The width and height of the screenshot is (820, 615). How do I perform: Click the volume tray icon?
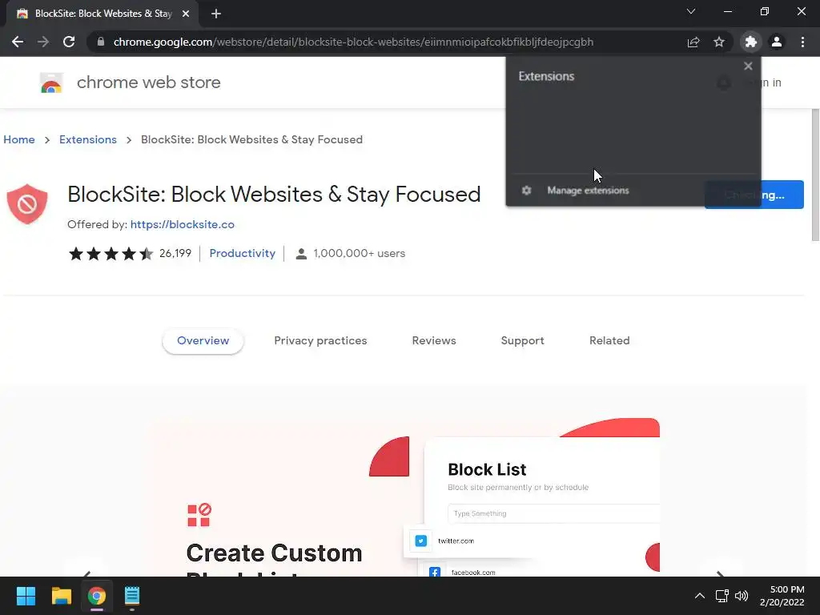pyautogui.click(x=742, y=596)
